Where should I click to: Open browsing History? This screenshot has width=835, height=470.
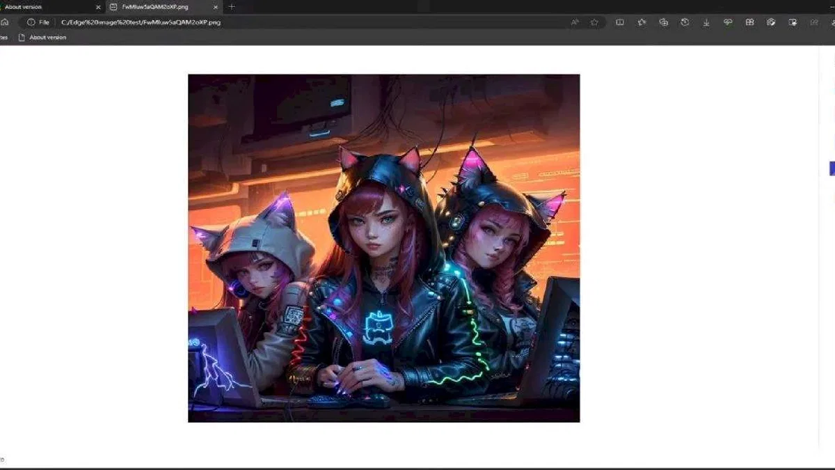tap(685, 22)
